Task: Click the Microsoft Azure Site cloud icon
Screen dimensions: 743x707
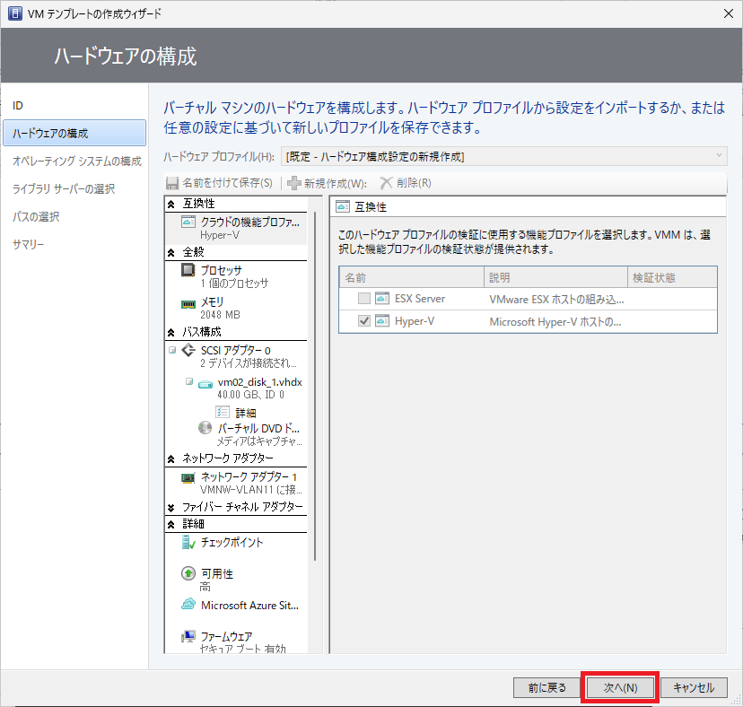Action: click(x=188, y=604)
